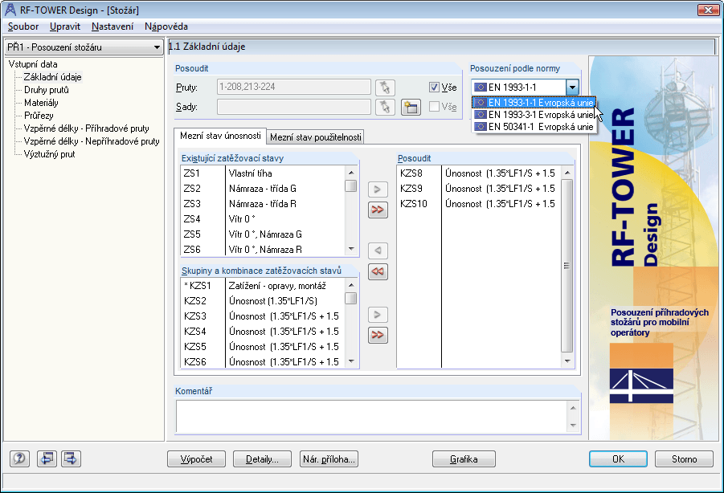Collapse the EN 1993-1-1 norm dropdown arrow
724x493 pixels.
tap(572, 87)
